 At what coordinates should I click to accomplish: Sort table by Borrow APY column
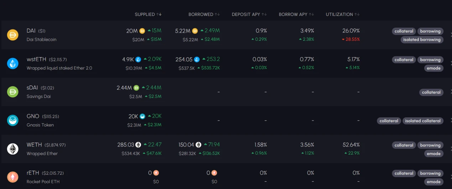coord(296,15)
